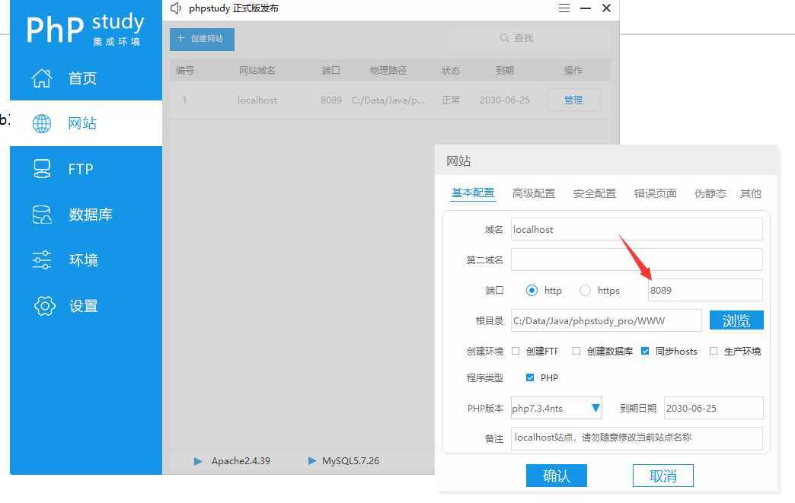The image size is (795, 503).
Task: Click the localhost domain cell in table
Action: point(257,100)
